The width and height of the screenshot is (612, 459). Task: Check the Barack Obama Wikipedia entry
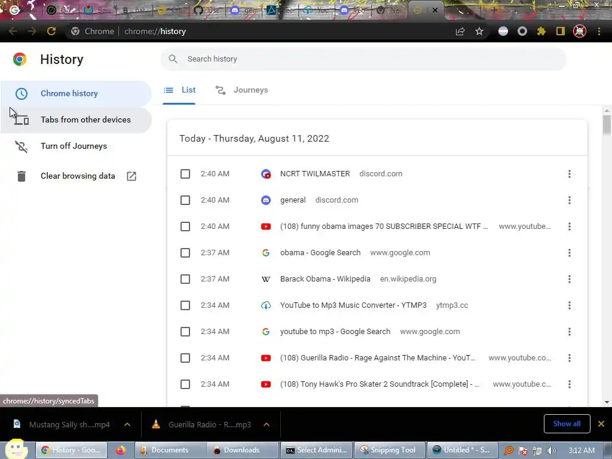185,279
